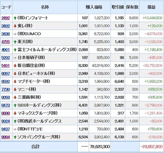Open stock code 8058 link
Image resolution: width=164 pixels, height=153 pixels.
[6, 97]
